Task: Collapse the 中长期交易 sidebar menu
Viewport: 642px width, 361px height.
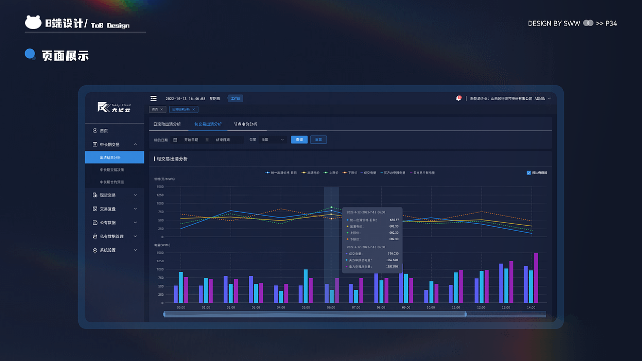Action: [x=135, y=144]
